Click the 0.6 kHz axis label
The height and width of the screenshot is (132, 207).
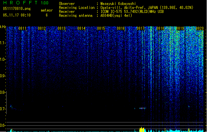3,125
